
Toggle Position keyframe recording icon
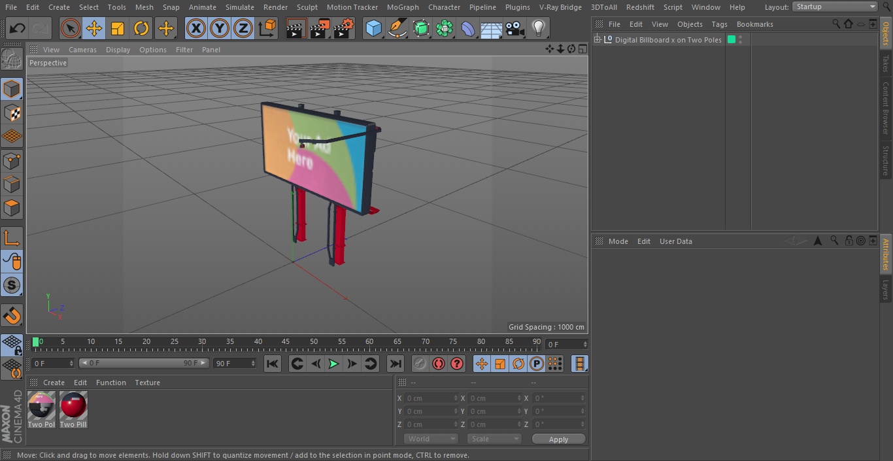click(482, 364)
